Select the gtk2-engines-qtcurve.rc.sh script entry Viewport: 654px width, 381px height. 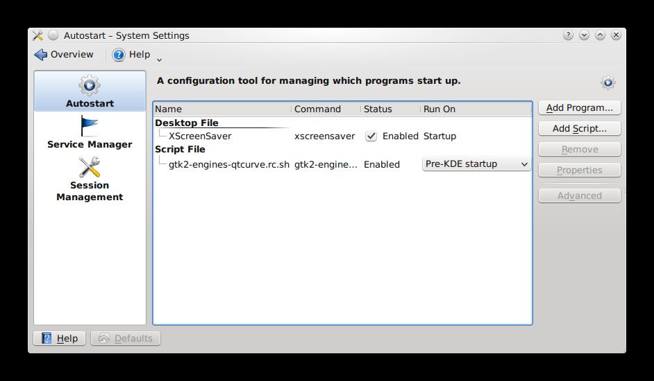(228, 164)
